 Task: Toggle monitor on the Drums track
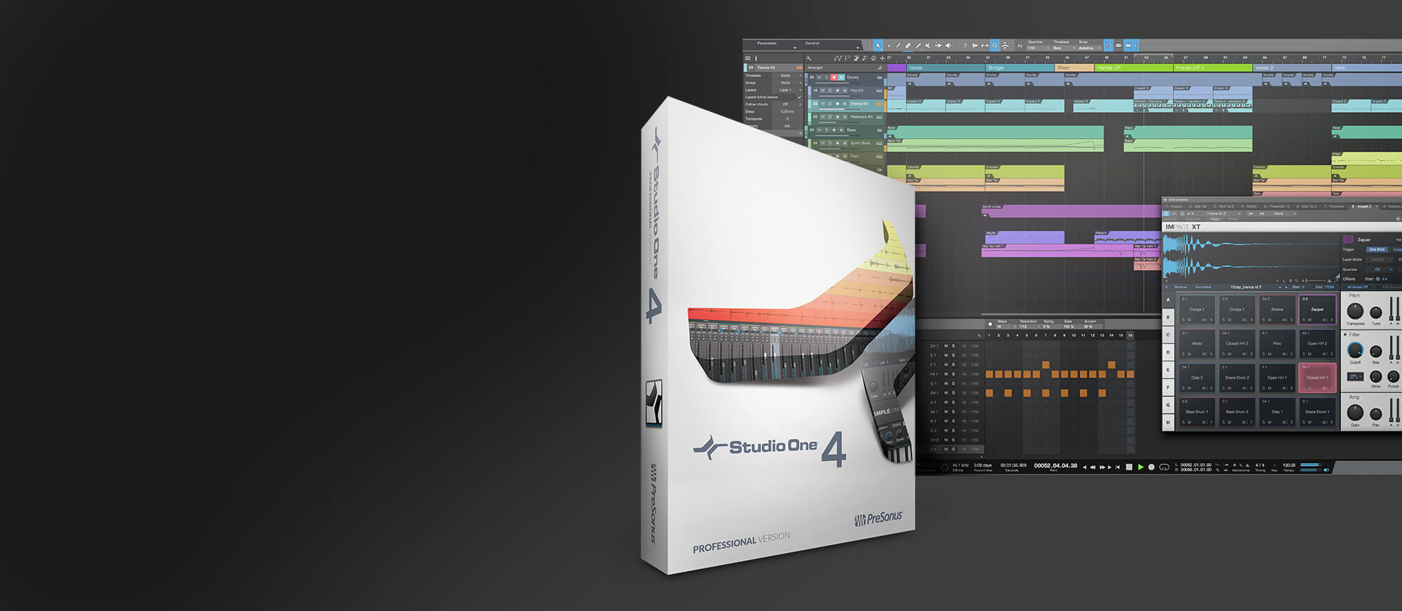pyautogui.click(x=841, y=77)
